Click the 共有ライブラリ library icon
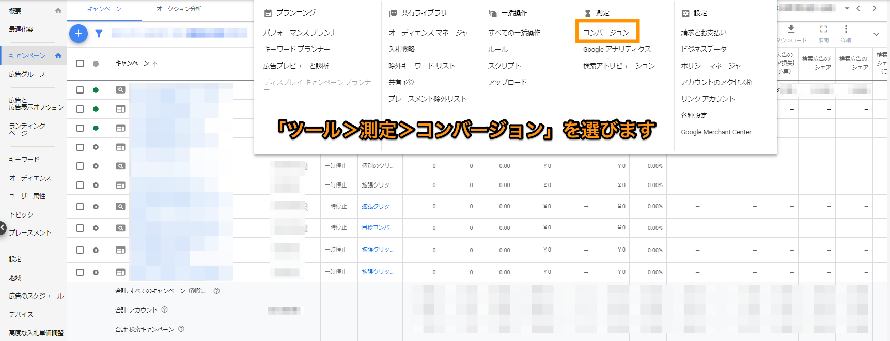 (x=393, y=13)
